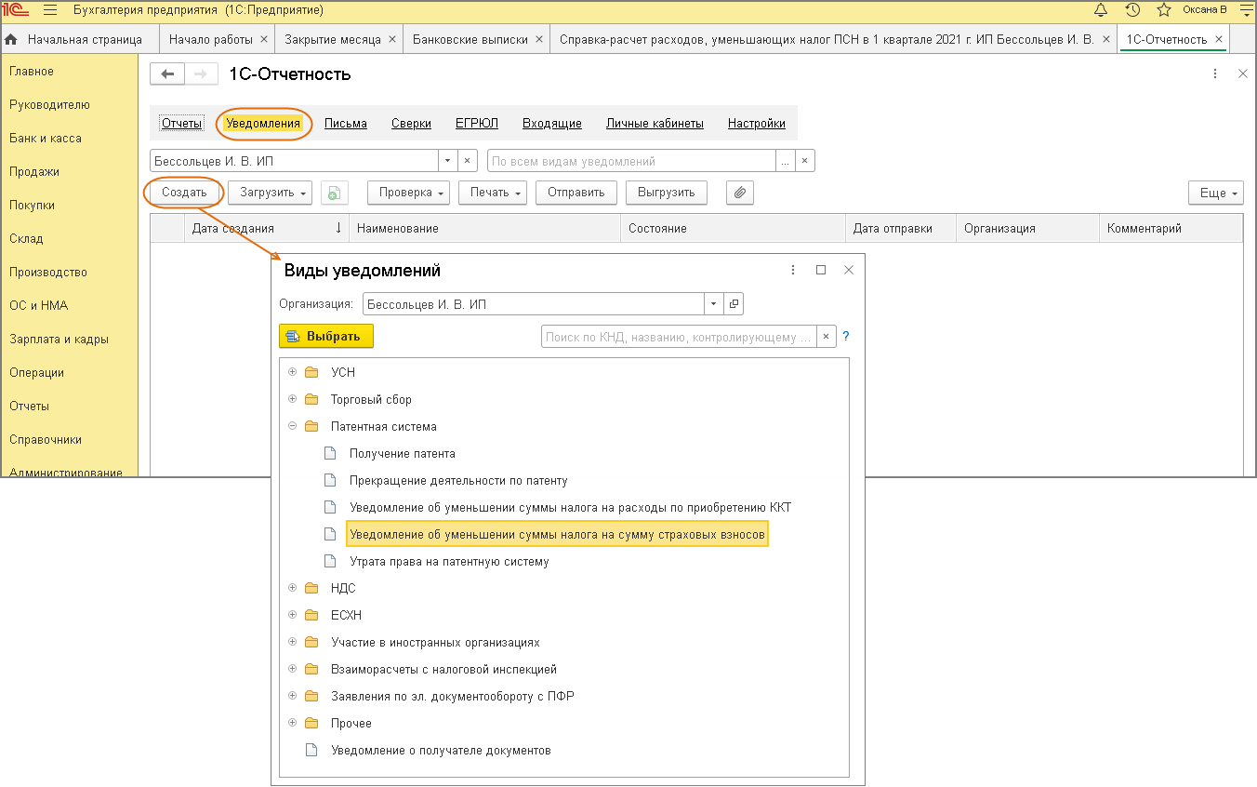Clear the Бессольцев И. В. ИП organization filter

tap(469, 161)
